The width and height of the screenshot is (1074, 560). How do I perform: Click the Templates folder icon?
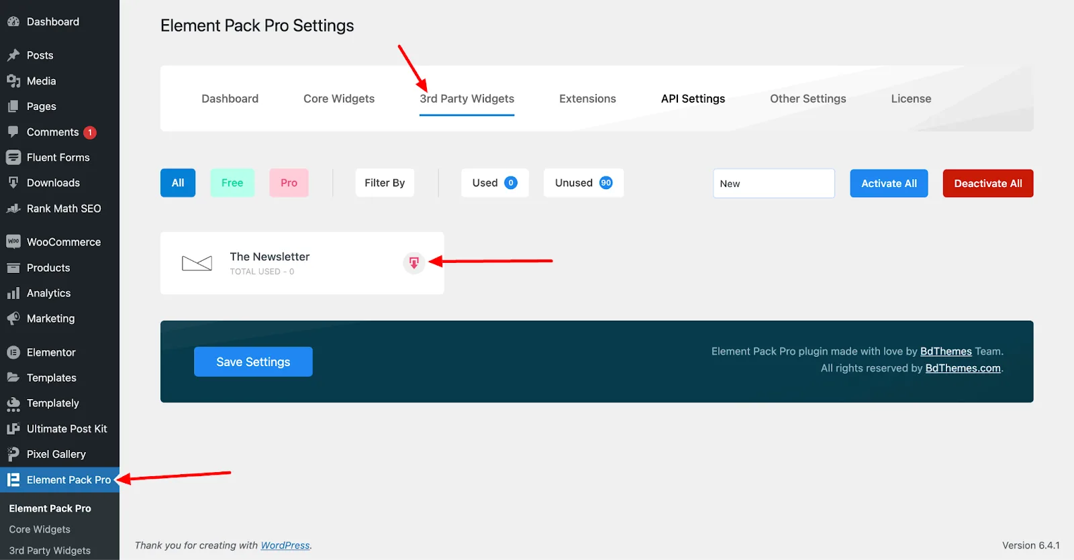13,378
